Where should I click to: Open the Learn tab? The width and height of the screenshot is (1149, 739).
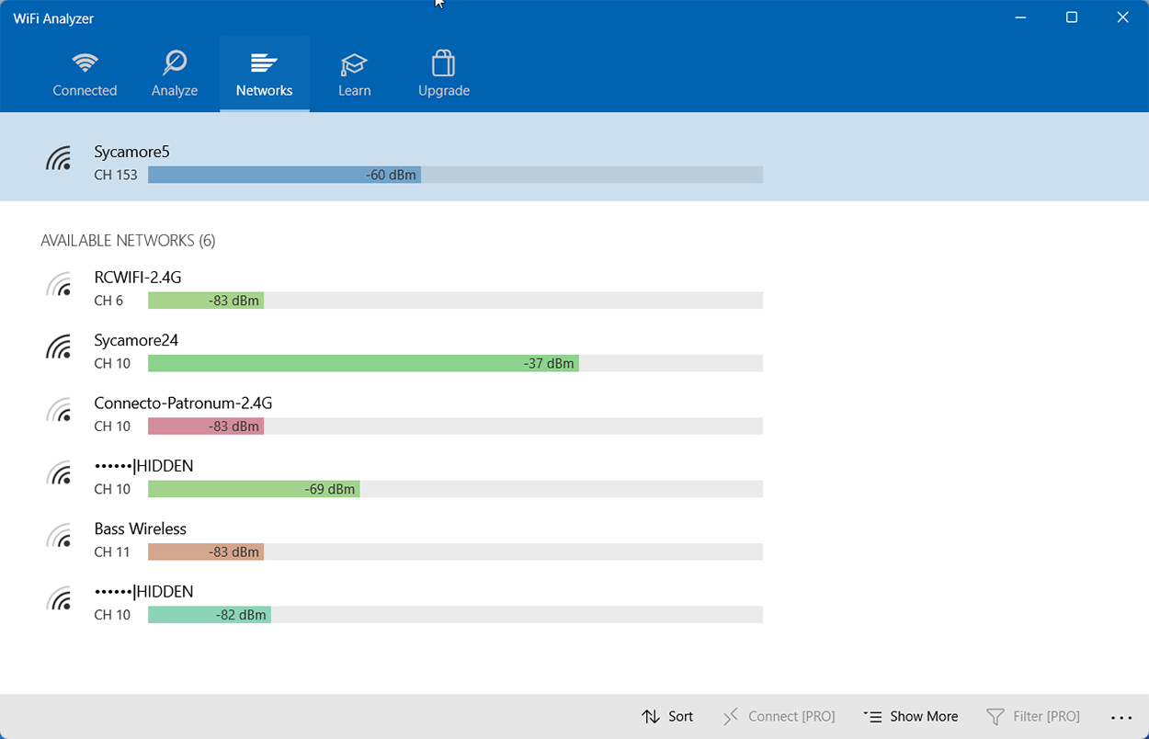(354, 74)
